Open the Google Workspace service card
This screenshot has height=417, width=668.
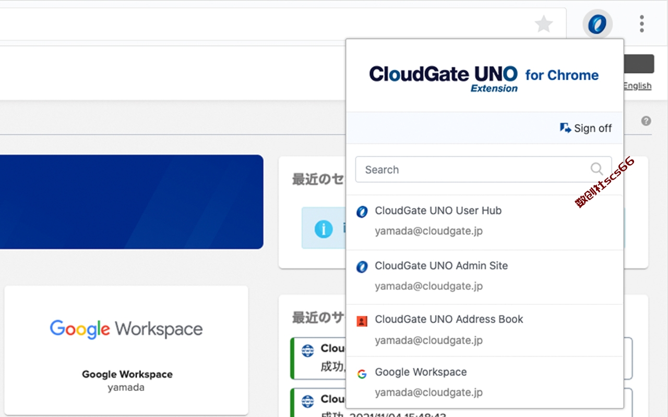coord(126,350)
